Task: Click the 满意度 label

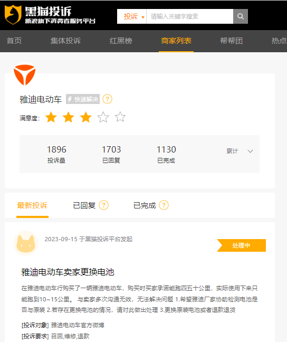Action: (30, 118)
